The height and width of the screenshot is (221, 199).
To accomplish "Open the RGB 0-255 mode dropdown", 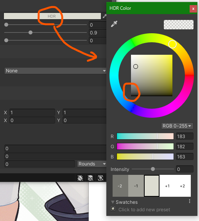I will (177, 126).
